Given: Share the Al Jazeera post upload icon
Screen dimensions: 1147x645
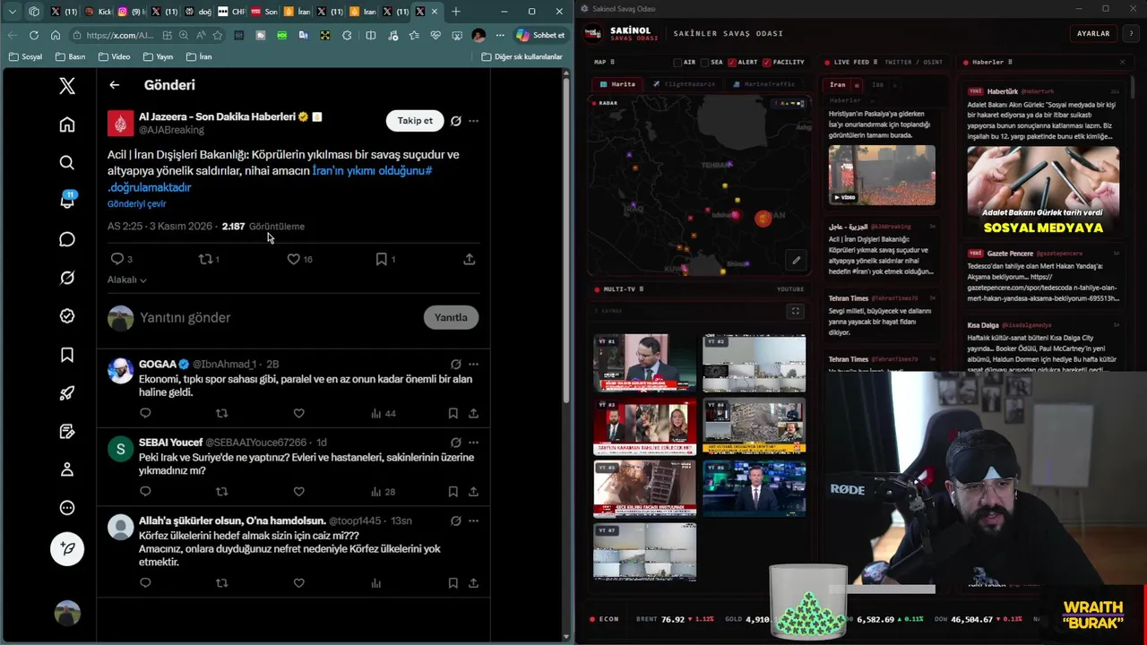Looking at the screenshot, I should coord(469,259).
